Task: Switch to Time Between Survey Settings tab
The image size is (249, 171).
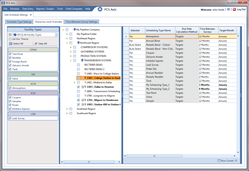Action: click(81, 22)
